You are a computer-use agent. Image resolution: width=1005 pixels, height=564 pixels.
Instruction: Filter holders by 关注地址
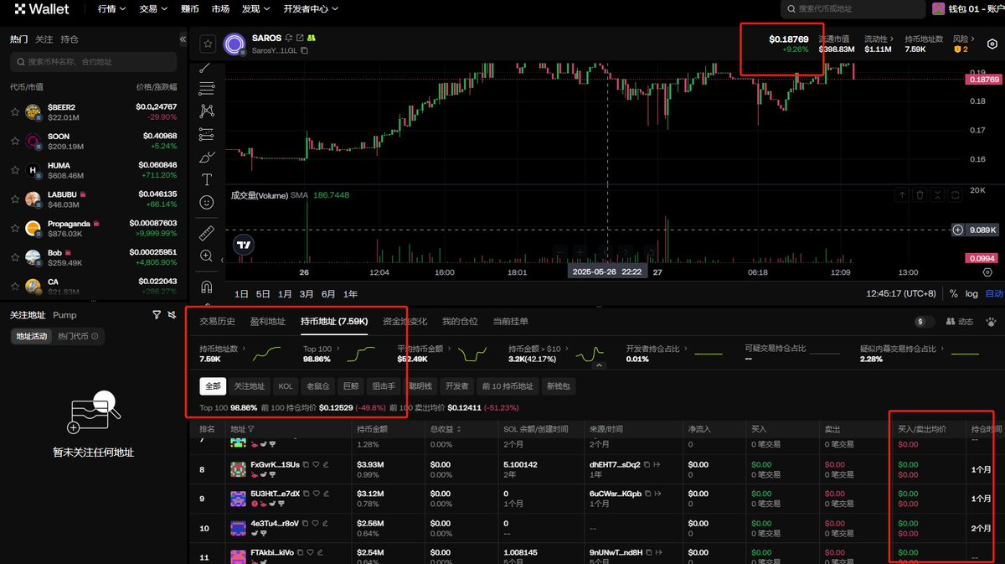(x=249, y=386)
